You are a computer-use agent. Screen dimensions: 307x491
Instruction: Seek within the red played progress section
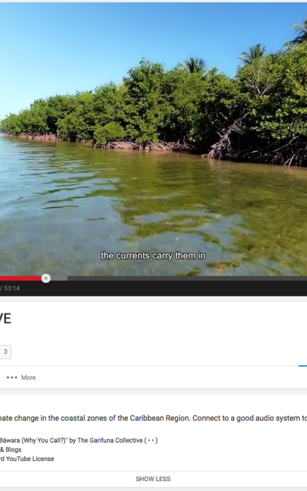[21, 278]
